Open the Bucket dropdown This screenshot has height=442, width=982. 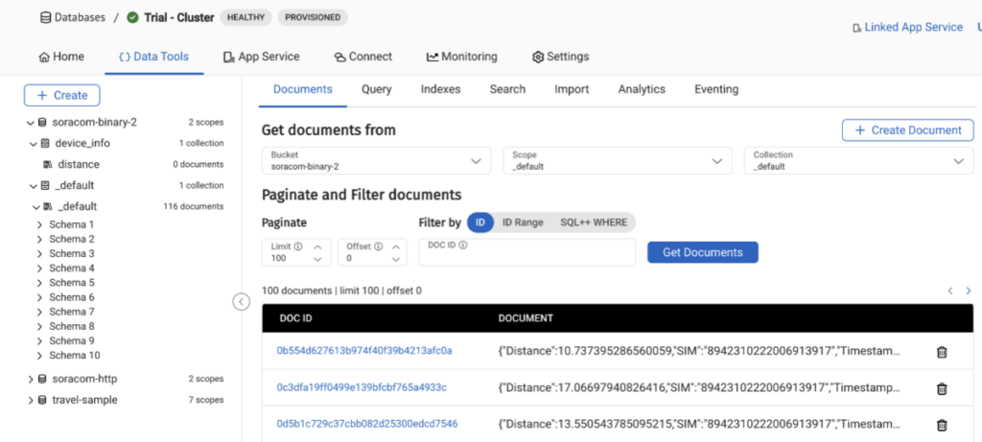coord(376,161)
